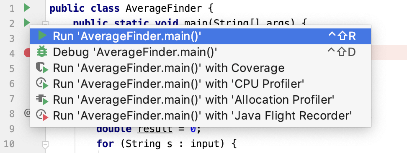Click the AverageFinder class name in code
Screen dimensions: 407x153
tap(164, 8)
